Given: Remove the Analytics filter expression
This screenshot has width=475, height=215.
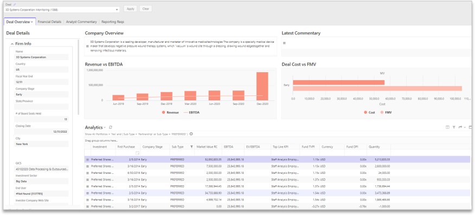Looking at the screenshot, I should tap(191, 134).
